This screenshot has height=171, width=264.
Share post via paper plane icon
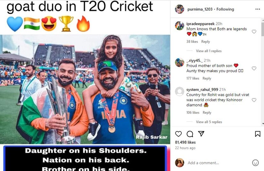pyautogui.click(x=201, y=134)
